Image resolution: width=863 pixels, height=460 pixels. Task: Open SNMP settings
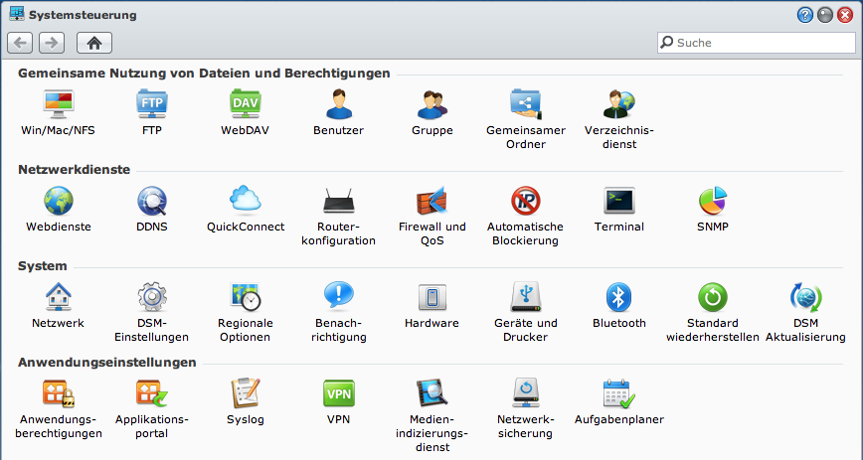pos(713,201)
